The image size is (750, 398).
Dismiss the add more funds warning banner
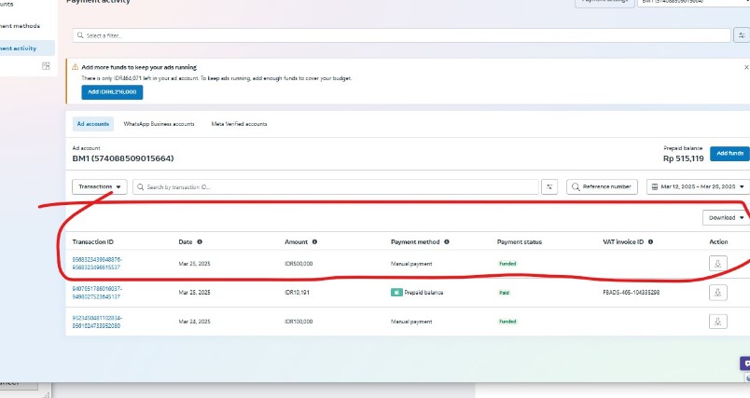tap(745, 67)
